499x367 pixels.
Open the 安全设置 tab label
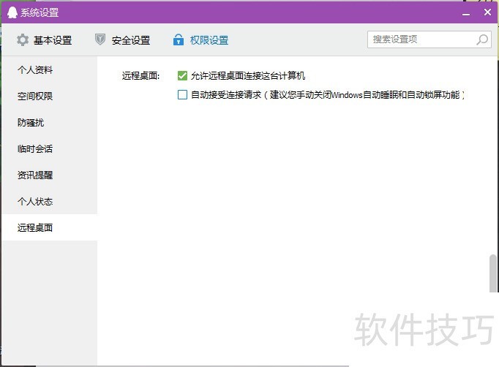tap(131, 40)
